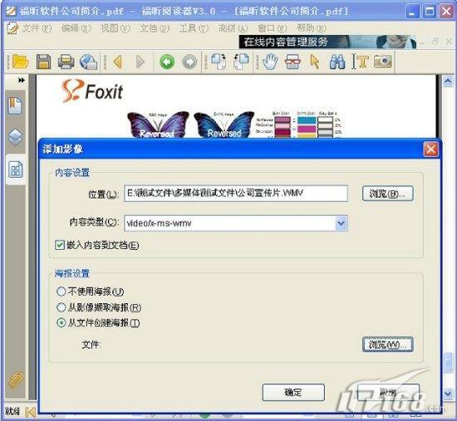457x421 pixels.
Task: Open the 文档 menu
Action: [x=155, y=28]
